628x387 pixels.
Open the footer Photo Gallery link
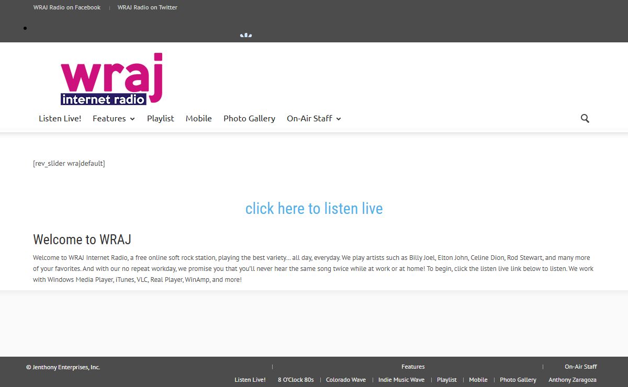[518, 380]
